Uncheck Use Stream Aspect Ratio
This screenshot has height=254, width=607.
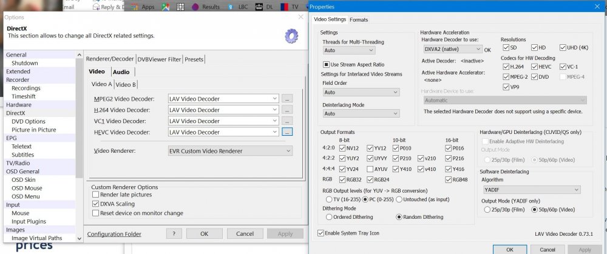click(327, 64)
